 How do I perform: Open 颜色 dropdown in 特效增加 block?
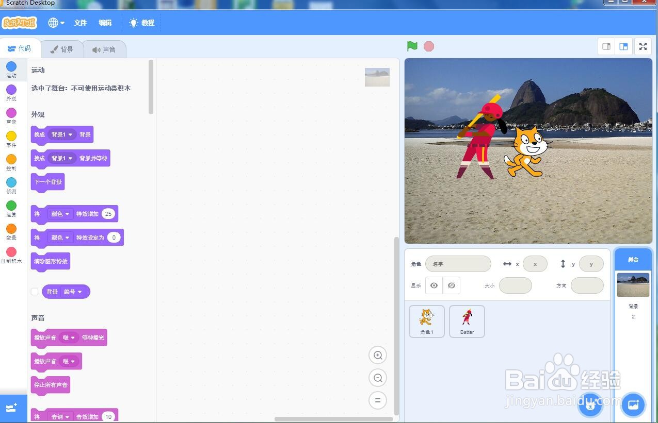(60, 214)
